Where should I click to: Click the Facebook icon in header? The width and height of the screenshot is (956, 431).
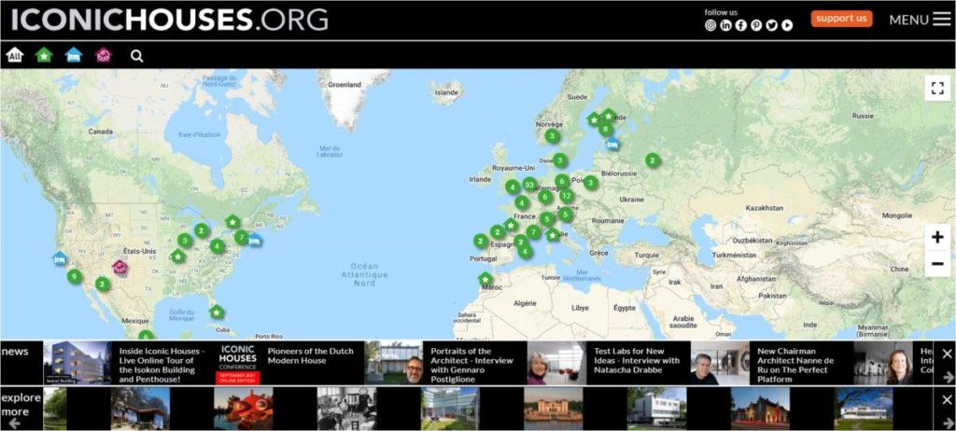click(741, 25)
